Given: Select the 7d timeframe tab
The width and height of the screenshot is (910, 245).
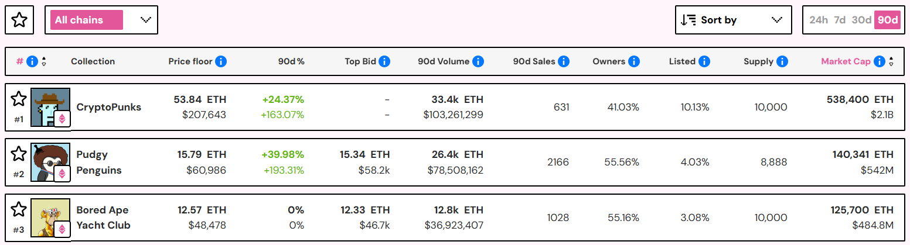Looking at the screenshot, I should pyautogui.click(x=840, y=20).
